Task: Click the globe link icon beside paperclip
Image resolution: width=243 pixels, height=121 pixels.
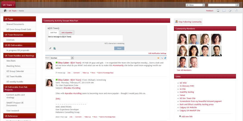Action: point(54,48)
